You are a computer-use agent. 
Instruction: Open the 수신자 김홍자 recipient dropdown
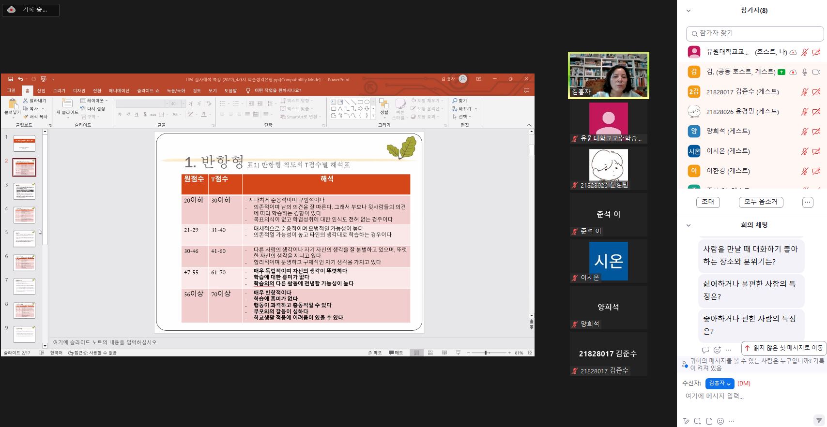point(720,383)
